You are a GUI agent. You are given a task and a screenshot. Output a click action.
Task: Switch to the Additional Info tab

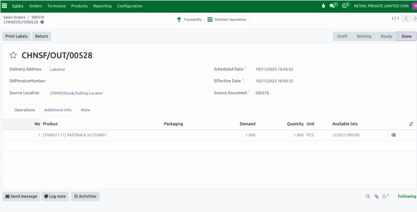(x=58, y=110)
